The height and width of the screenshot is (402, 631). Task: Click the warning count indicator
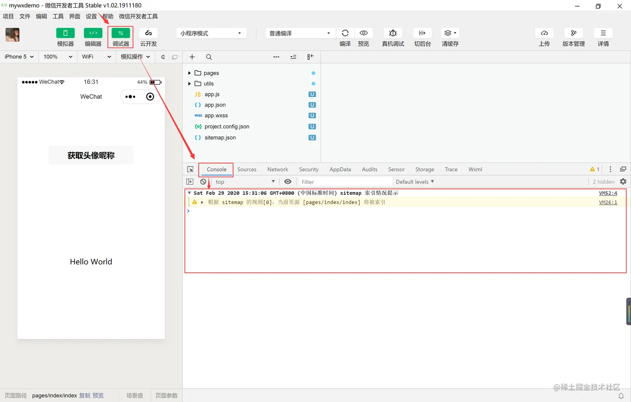pos(595,169)
